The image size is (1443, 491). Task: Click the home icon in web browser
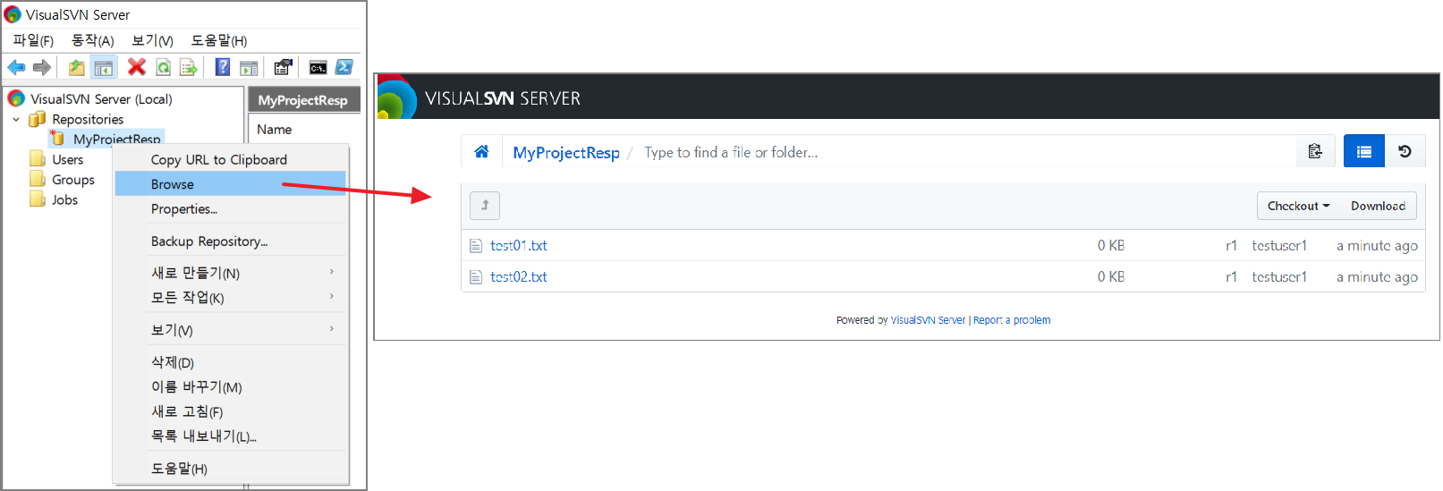tap(481, 152)
